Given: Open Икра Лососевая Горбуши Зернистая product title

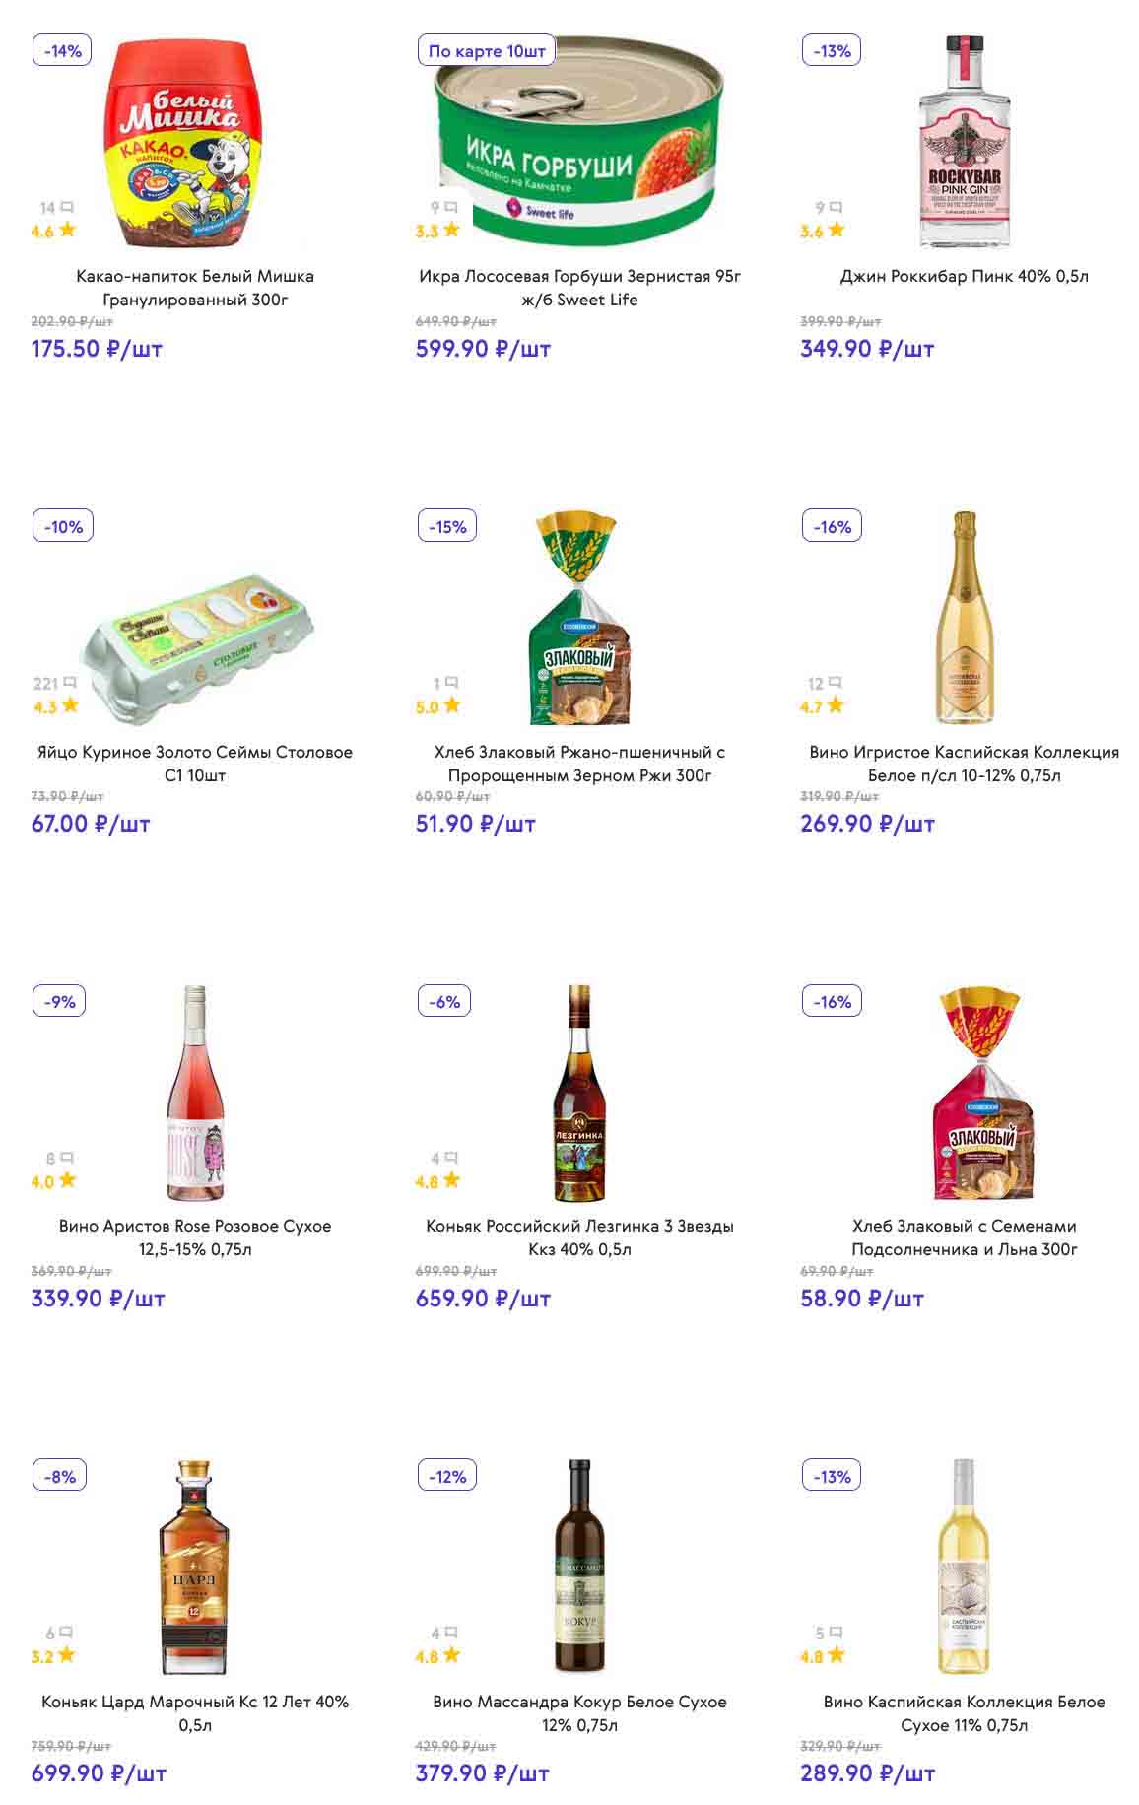Looking at the screenshot, I should pos(579,288).
